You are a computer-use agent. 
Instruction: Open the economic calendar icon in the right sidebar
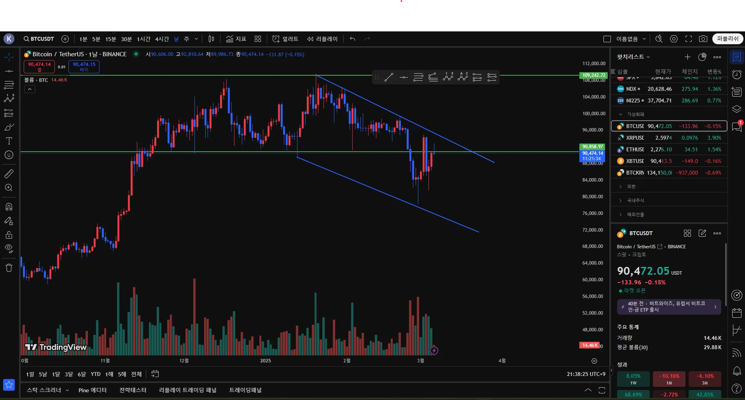pyautogui.click(x=736, y=313)
